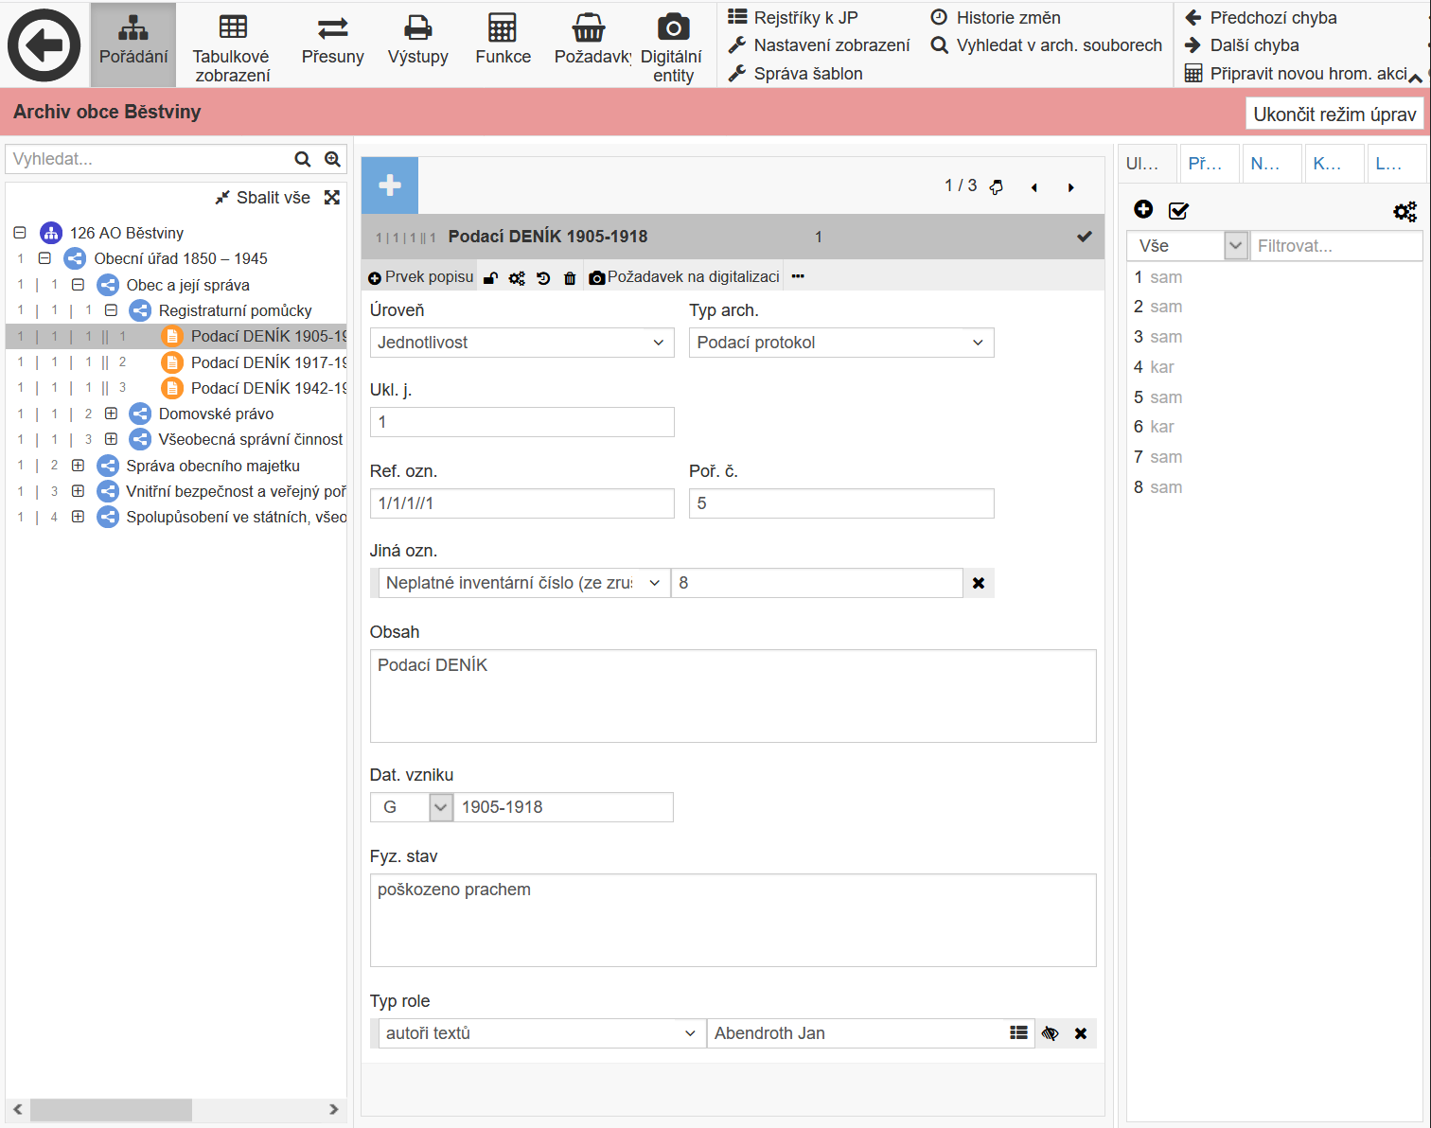Screen dimensions: 1431x1128
Task: Open the Typ arch. dropdown
Action: pos(840,343)
